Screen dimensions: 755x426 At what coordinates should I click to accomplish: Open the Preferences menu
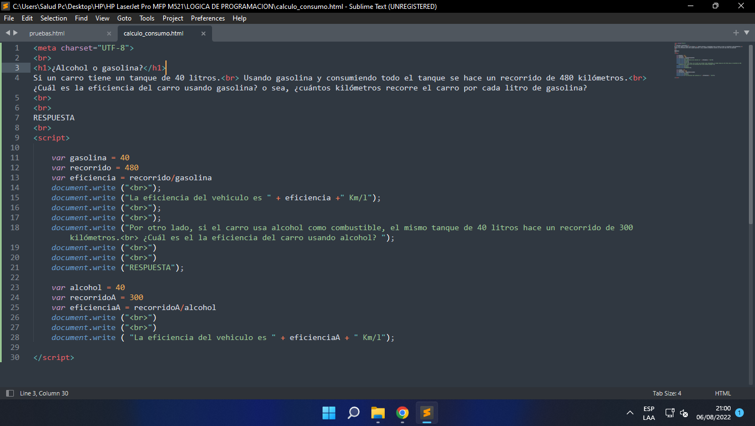pyautogui.click(x=208, y=18)
